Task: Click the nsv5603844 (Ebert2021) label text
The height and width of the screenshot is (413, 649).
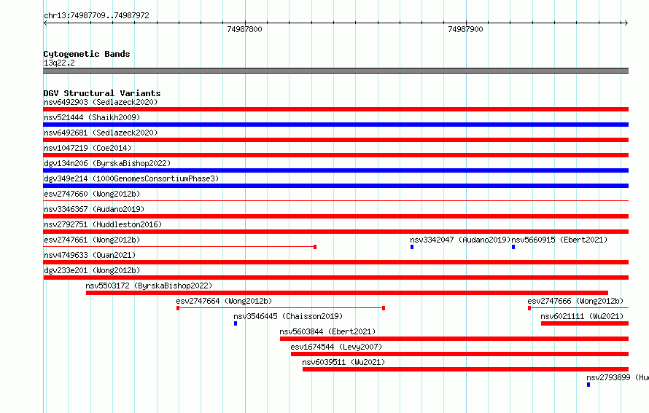Action: click(x=327, y=331)
